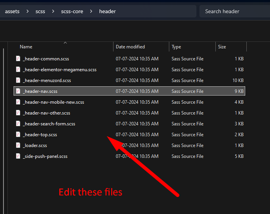Click the _header-top.scss file icon

(x=18, y=135)
